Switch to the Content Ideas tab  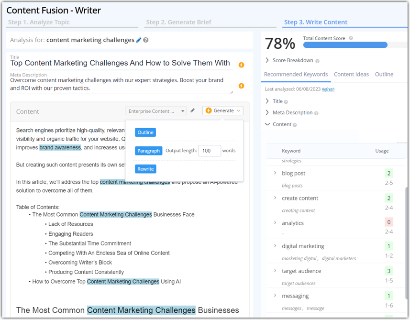352,74
